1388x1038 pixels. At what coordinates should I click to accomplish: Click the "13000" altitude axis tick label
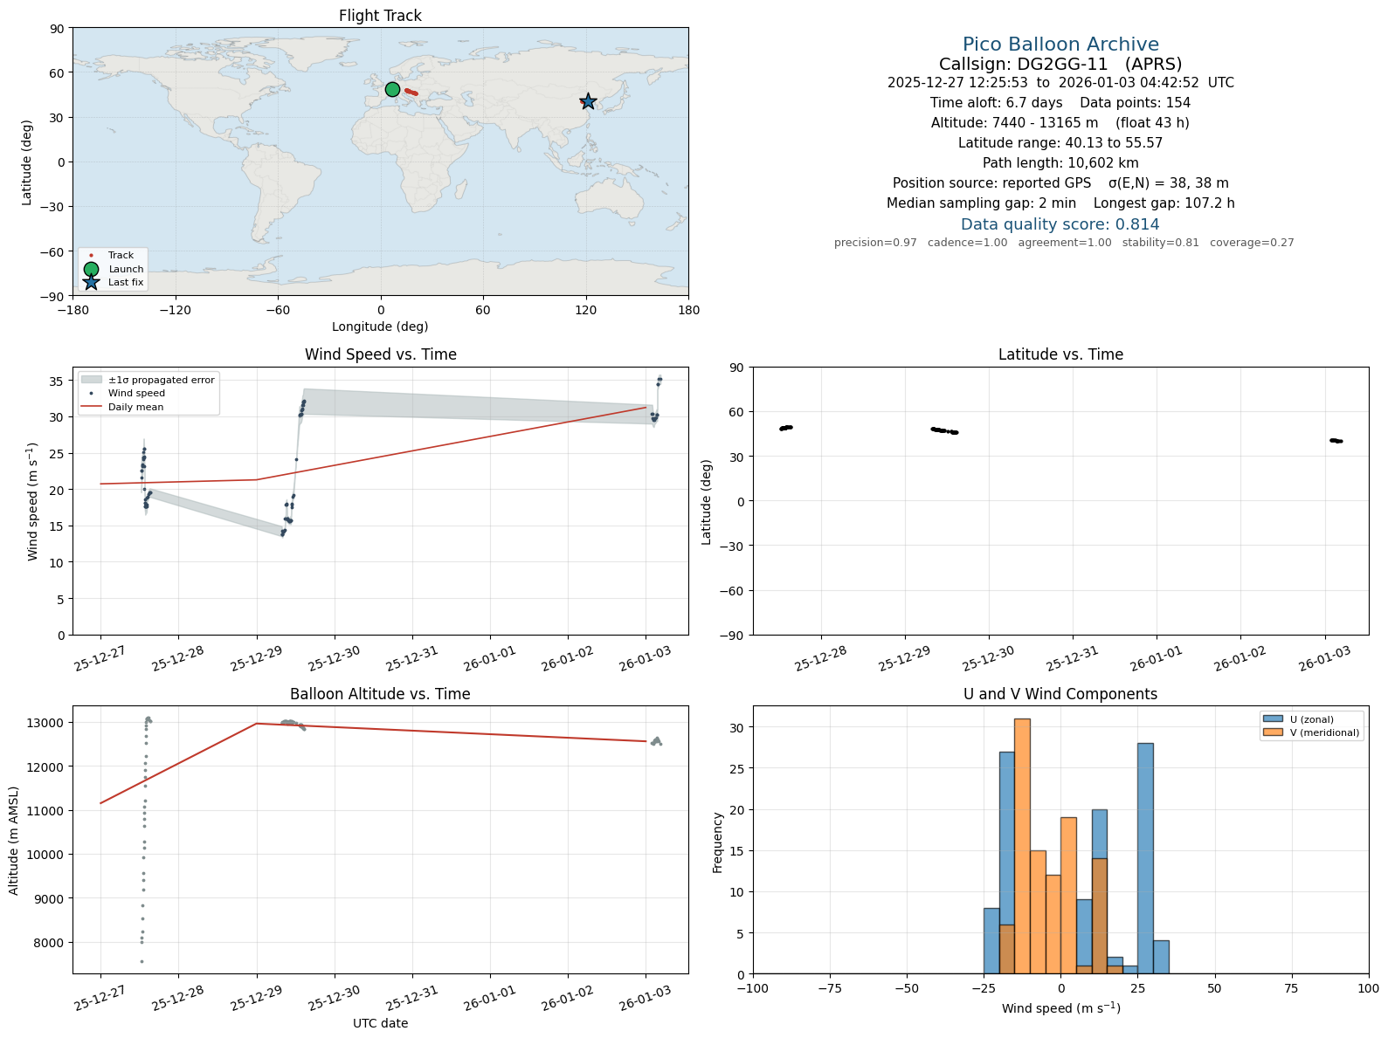pos(47,723)
